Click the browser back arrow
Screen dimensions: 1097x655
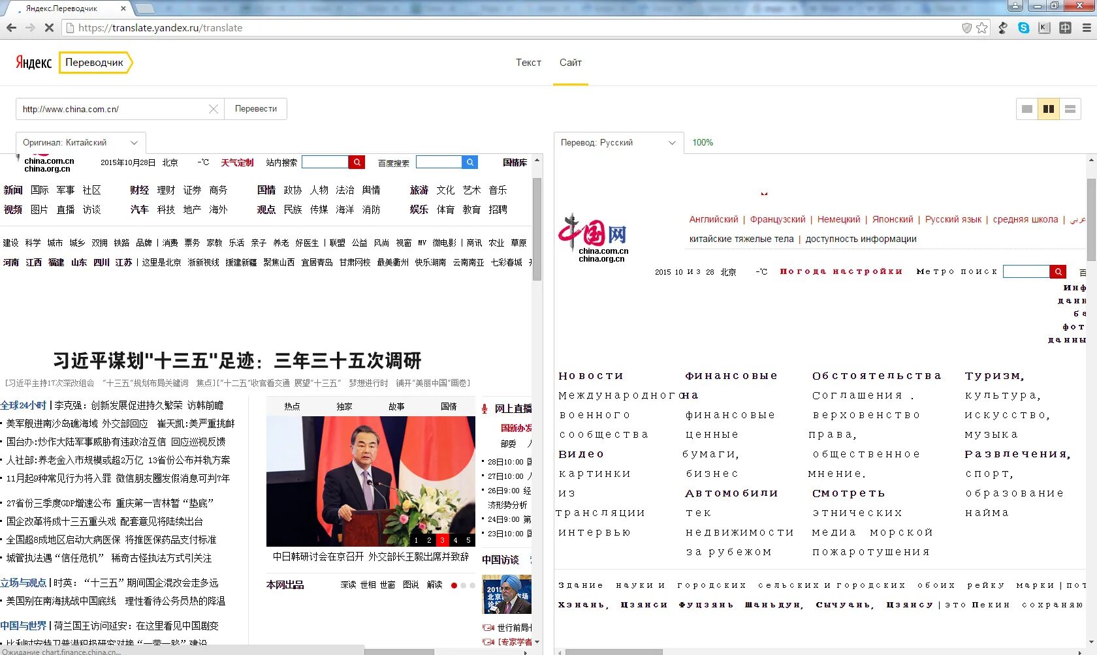(x=11, y=28)
